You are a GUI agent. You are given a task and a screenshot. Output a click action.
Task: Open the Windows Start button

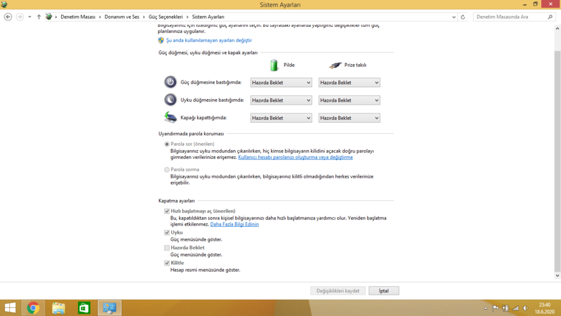[10, 308]
